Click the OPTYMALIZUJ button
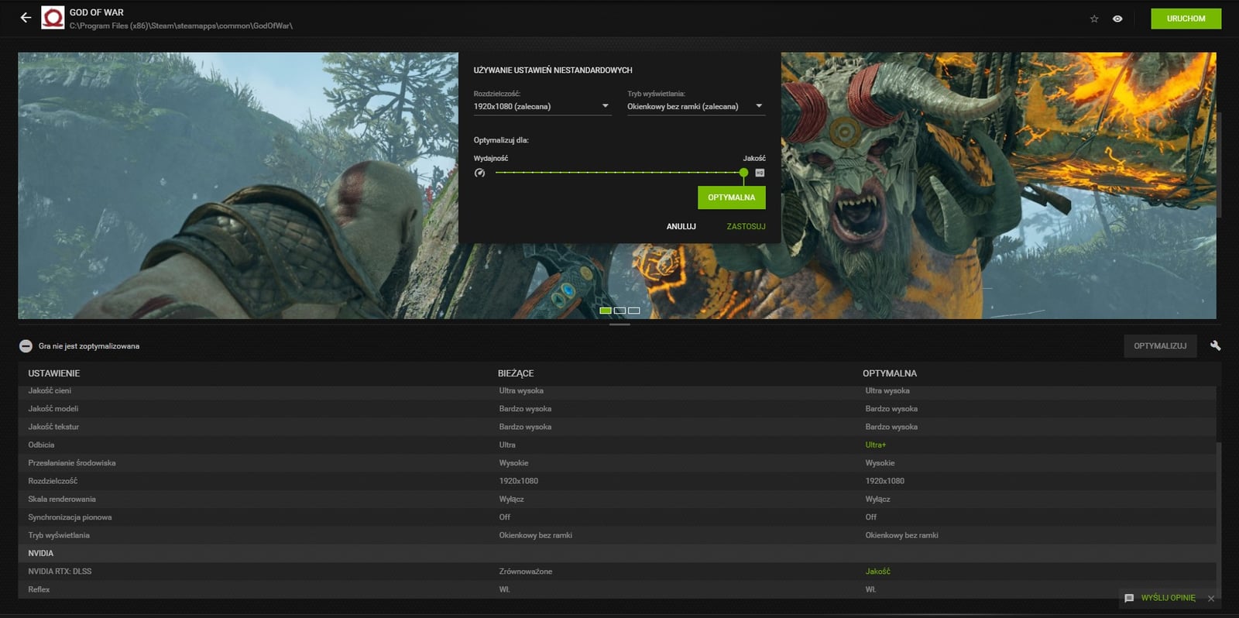This screenshot has height=618, width=1239. 1160,346
